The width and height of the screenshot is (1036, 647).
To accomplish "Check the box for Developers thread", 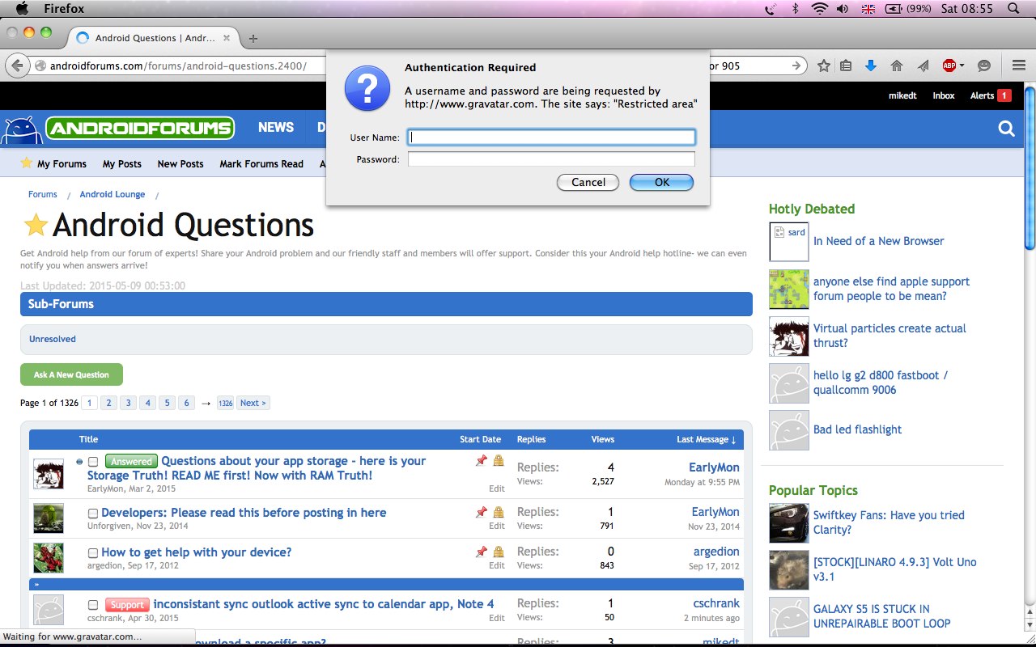I will point(93,514).
